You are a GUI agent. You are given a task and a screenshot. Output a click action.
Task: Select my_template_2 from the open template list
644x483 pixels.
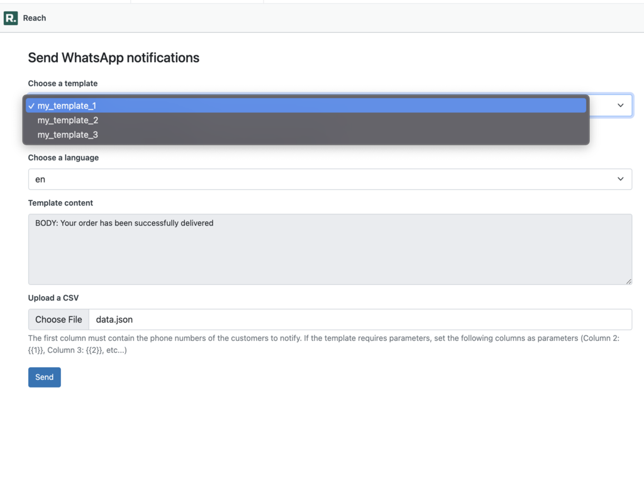click(x=67, y=120)
